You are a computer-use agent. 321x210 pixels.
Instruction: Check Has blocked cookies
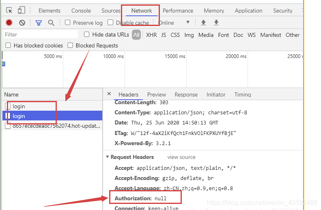(8, 45)
